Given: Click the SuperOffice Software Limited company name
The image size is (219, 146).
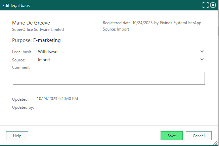Looking at the screenshot, I should point(38,30).
